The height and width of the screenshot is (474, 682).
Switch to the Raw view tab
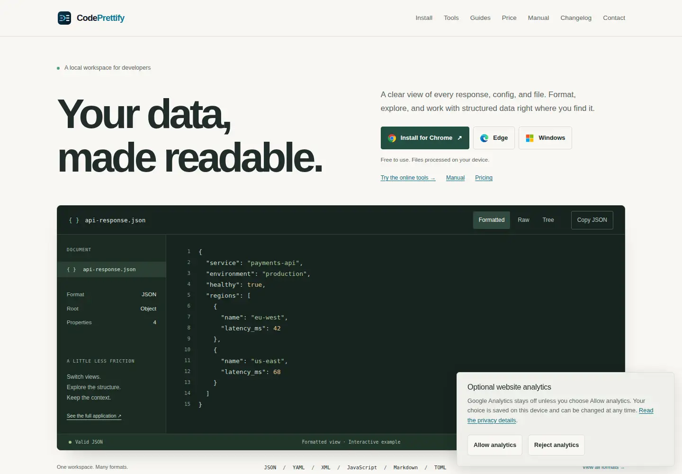click(523, 220)
